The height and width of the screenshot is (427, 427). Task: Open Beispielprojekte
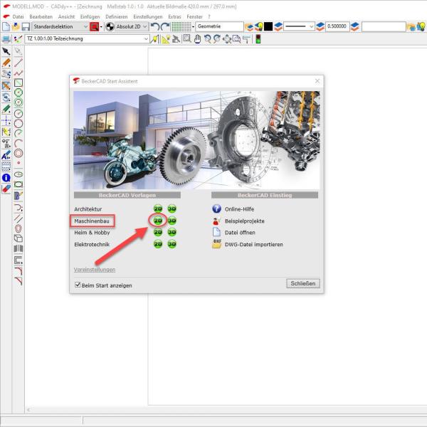[x=238, y=221]
